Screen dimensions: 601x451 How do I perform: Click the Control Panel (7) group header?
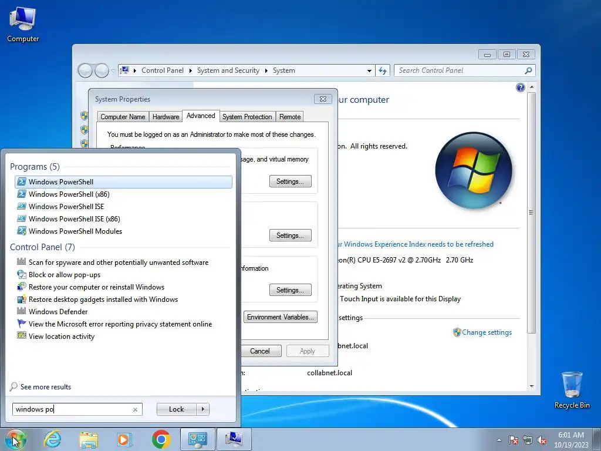pyautogui.click(x=42, y=247)
